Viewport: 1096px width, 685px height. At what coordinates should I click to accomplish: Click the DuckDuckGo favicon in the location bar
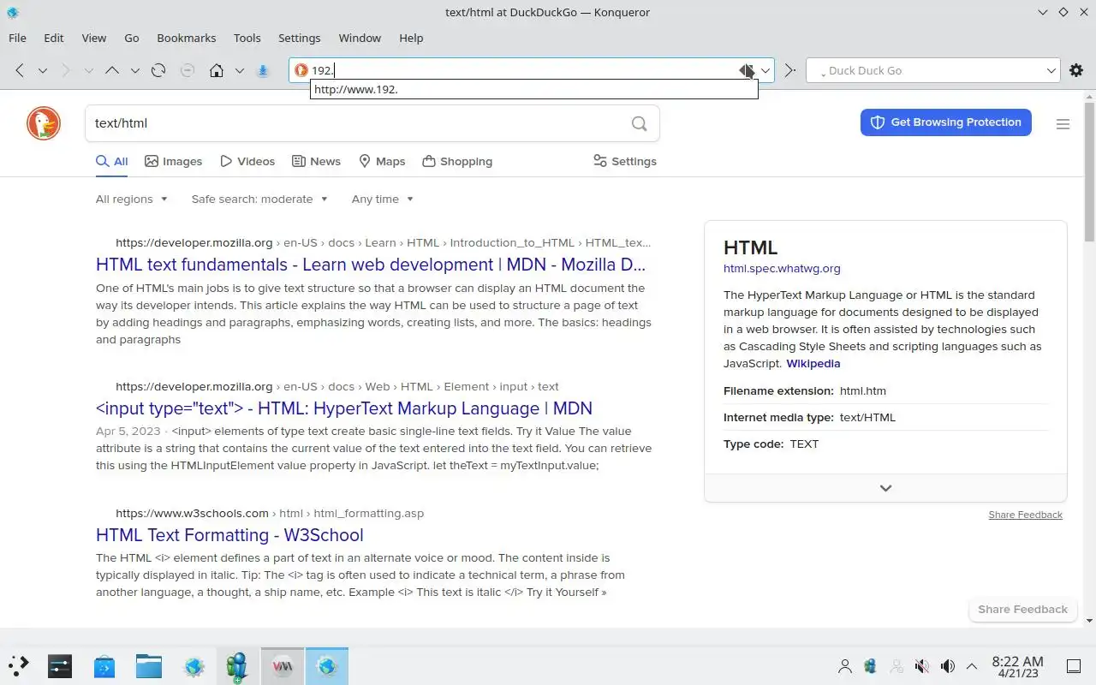click(301, 70)
